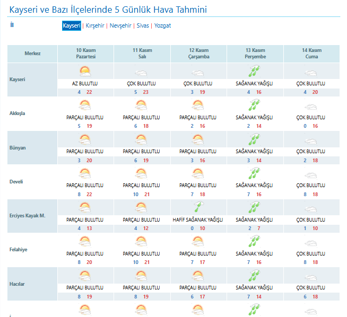Click Kayseri's cloudy icon for 11 Kasım

(141, 73)
